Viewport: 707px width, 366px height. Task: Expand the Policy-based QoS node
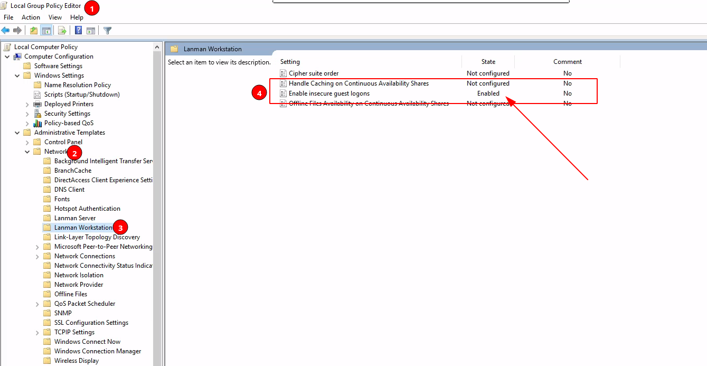[x=27, y=123]
